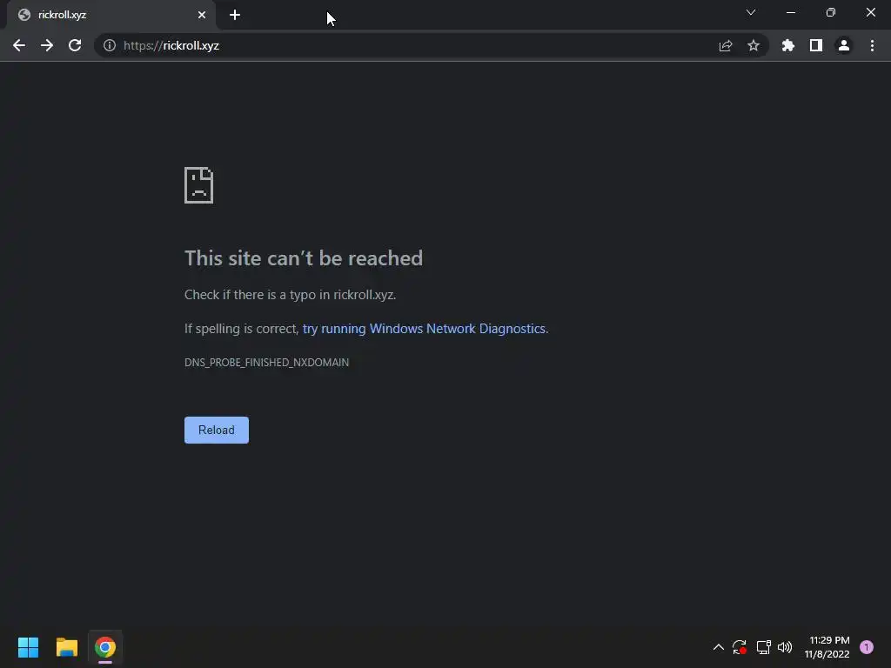Open try running Windows Network Diagnostics link
Image resolution: width=891 pixels, height=668 pixels.
424,329
